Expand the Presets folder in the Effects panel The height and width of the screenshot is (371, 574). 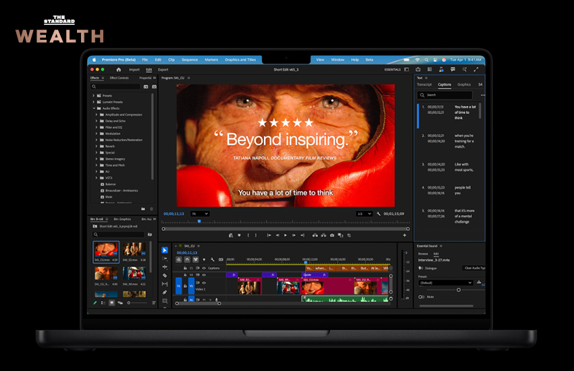point(94,96)
